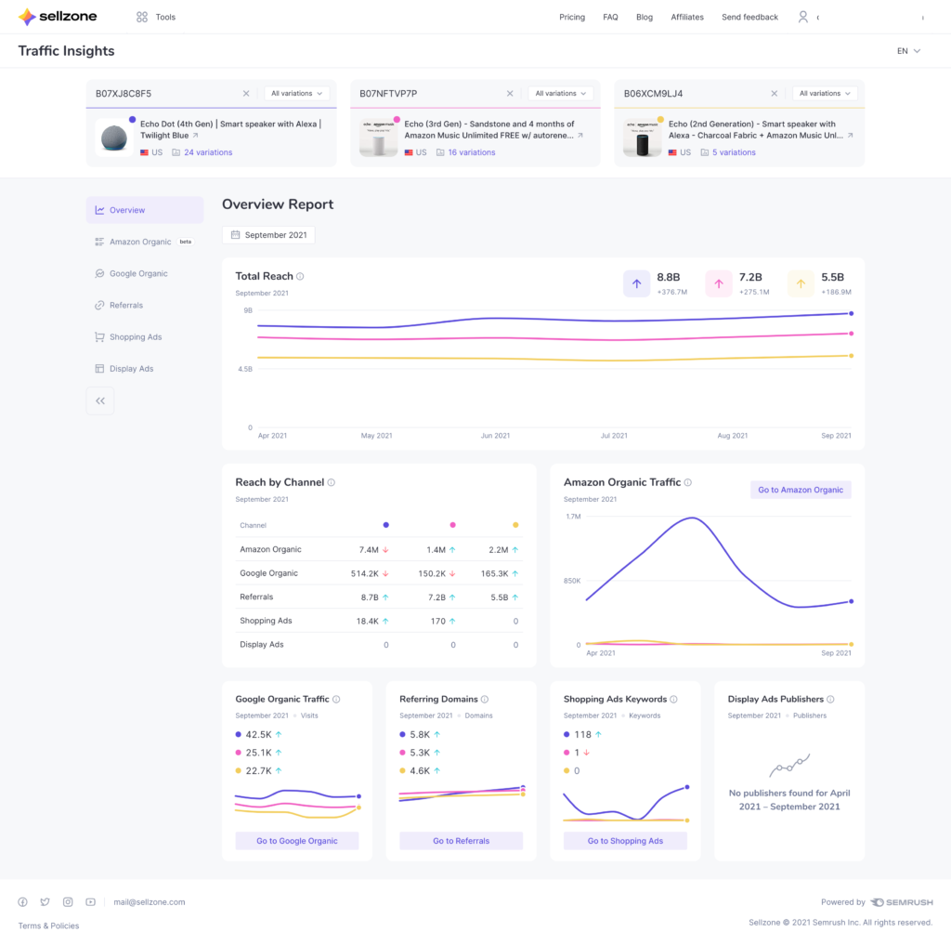The width and height of the screenshot is (951, 945).
Task: Open the 24 variations link
Action: click(208, 152)
